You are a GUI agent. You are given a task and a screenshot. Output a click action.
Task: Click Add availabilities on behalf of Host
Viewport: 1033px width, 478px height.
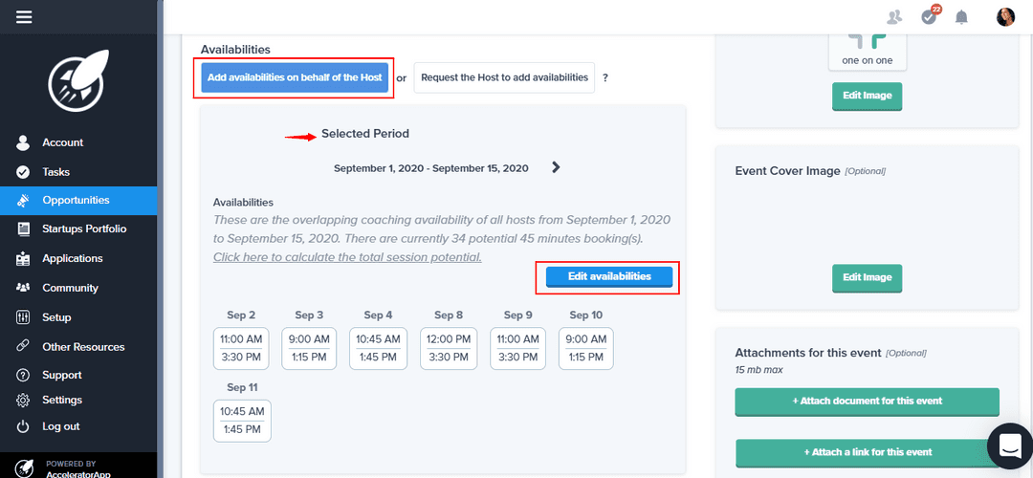coord(295,77)
